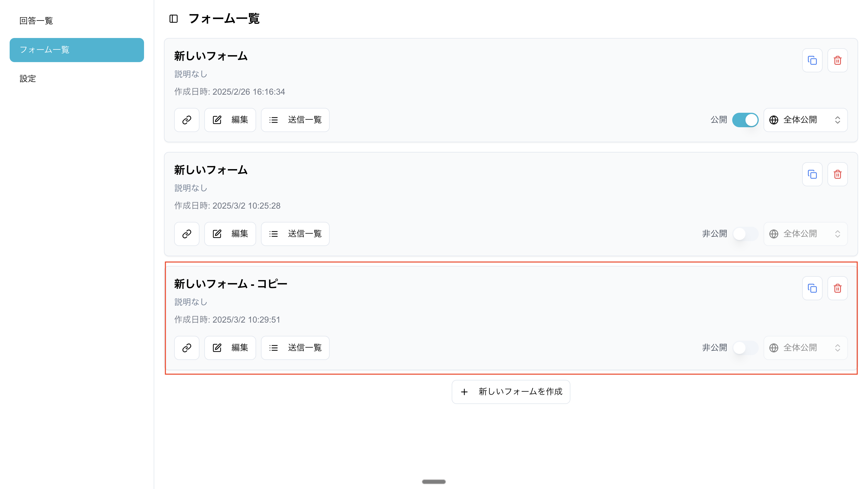Viewport: 866px width, 489px height.
Task: Click 新しいフォームを作成 button
Action: (511, 392)
